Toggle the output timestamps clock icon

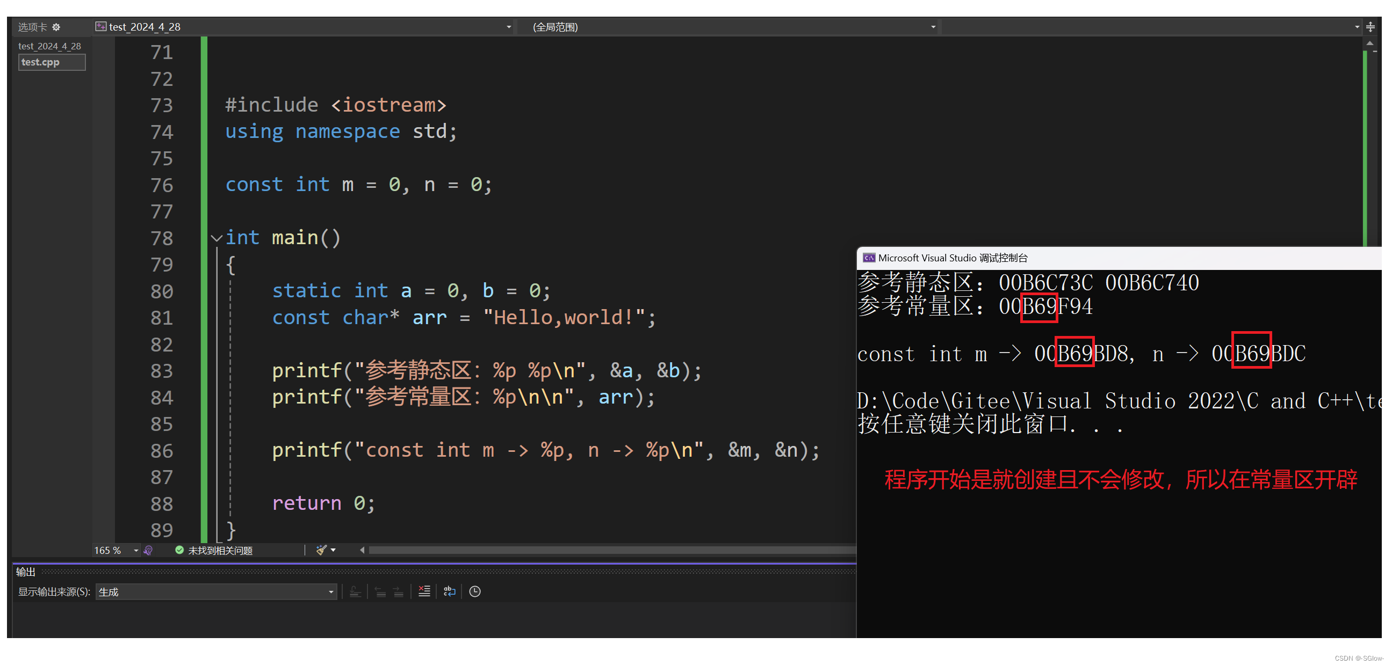tap(474, 591)
